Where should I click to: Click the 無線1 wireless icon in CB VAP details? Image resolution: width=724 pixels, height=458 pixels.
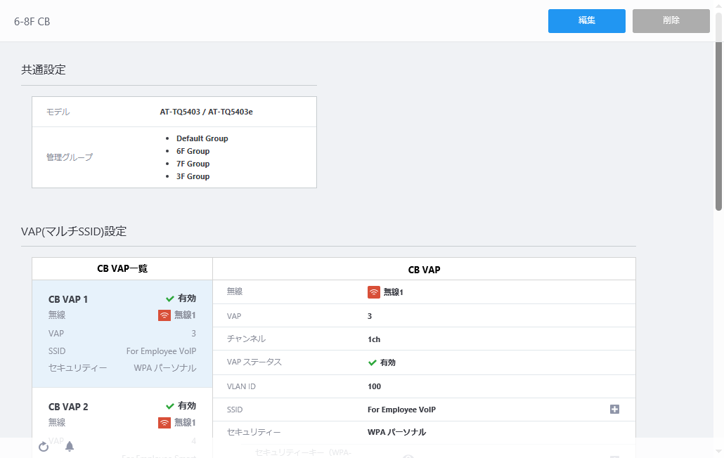(x=373, y=292)
